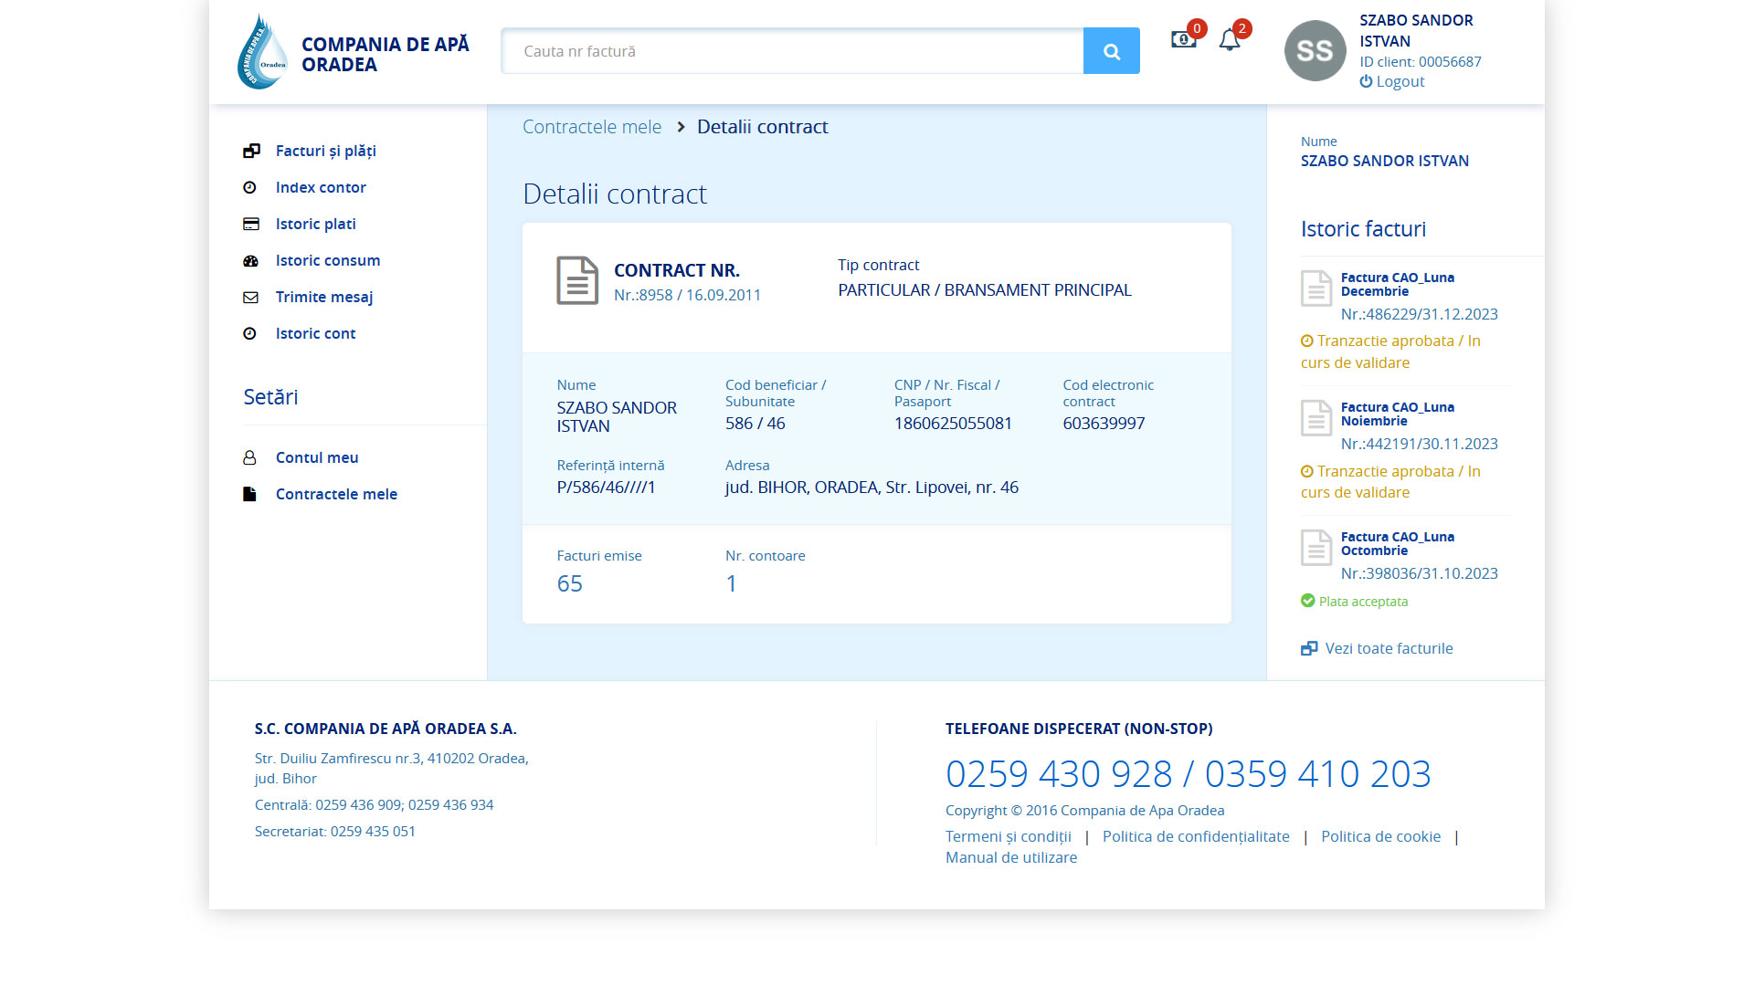This screenshot has height=986, width=1754.
Task: Go to Index contor page
Action: pyautogui.click(x=320, y=187)
